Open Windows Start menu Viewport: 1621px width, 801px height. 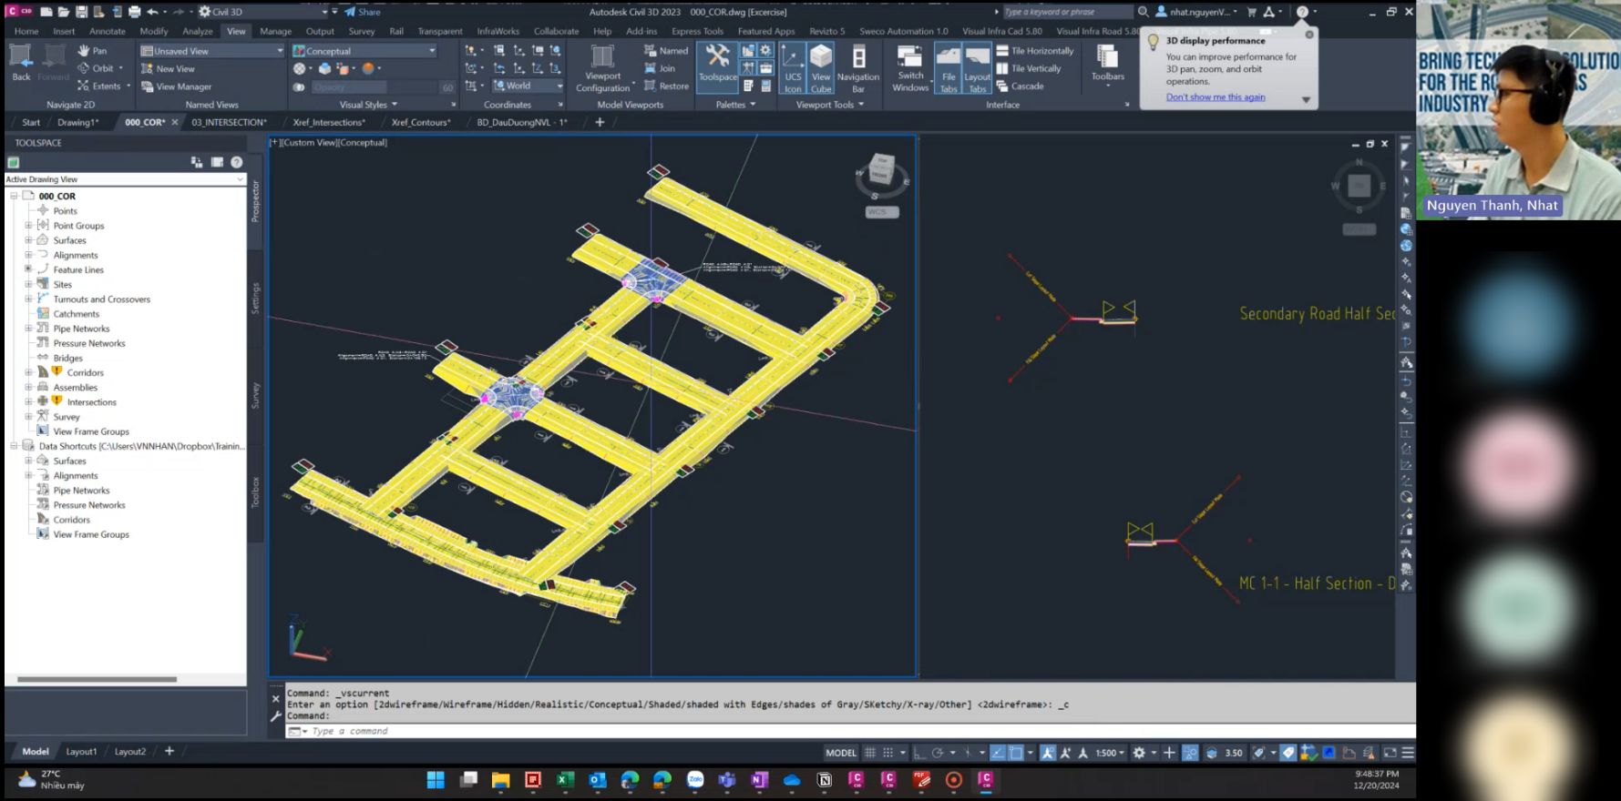(x=436, y=780)
